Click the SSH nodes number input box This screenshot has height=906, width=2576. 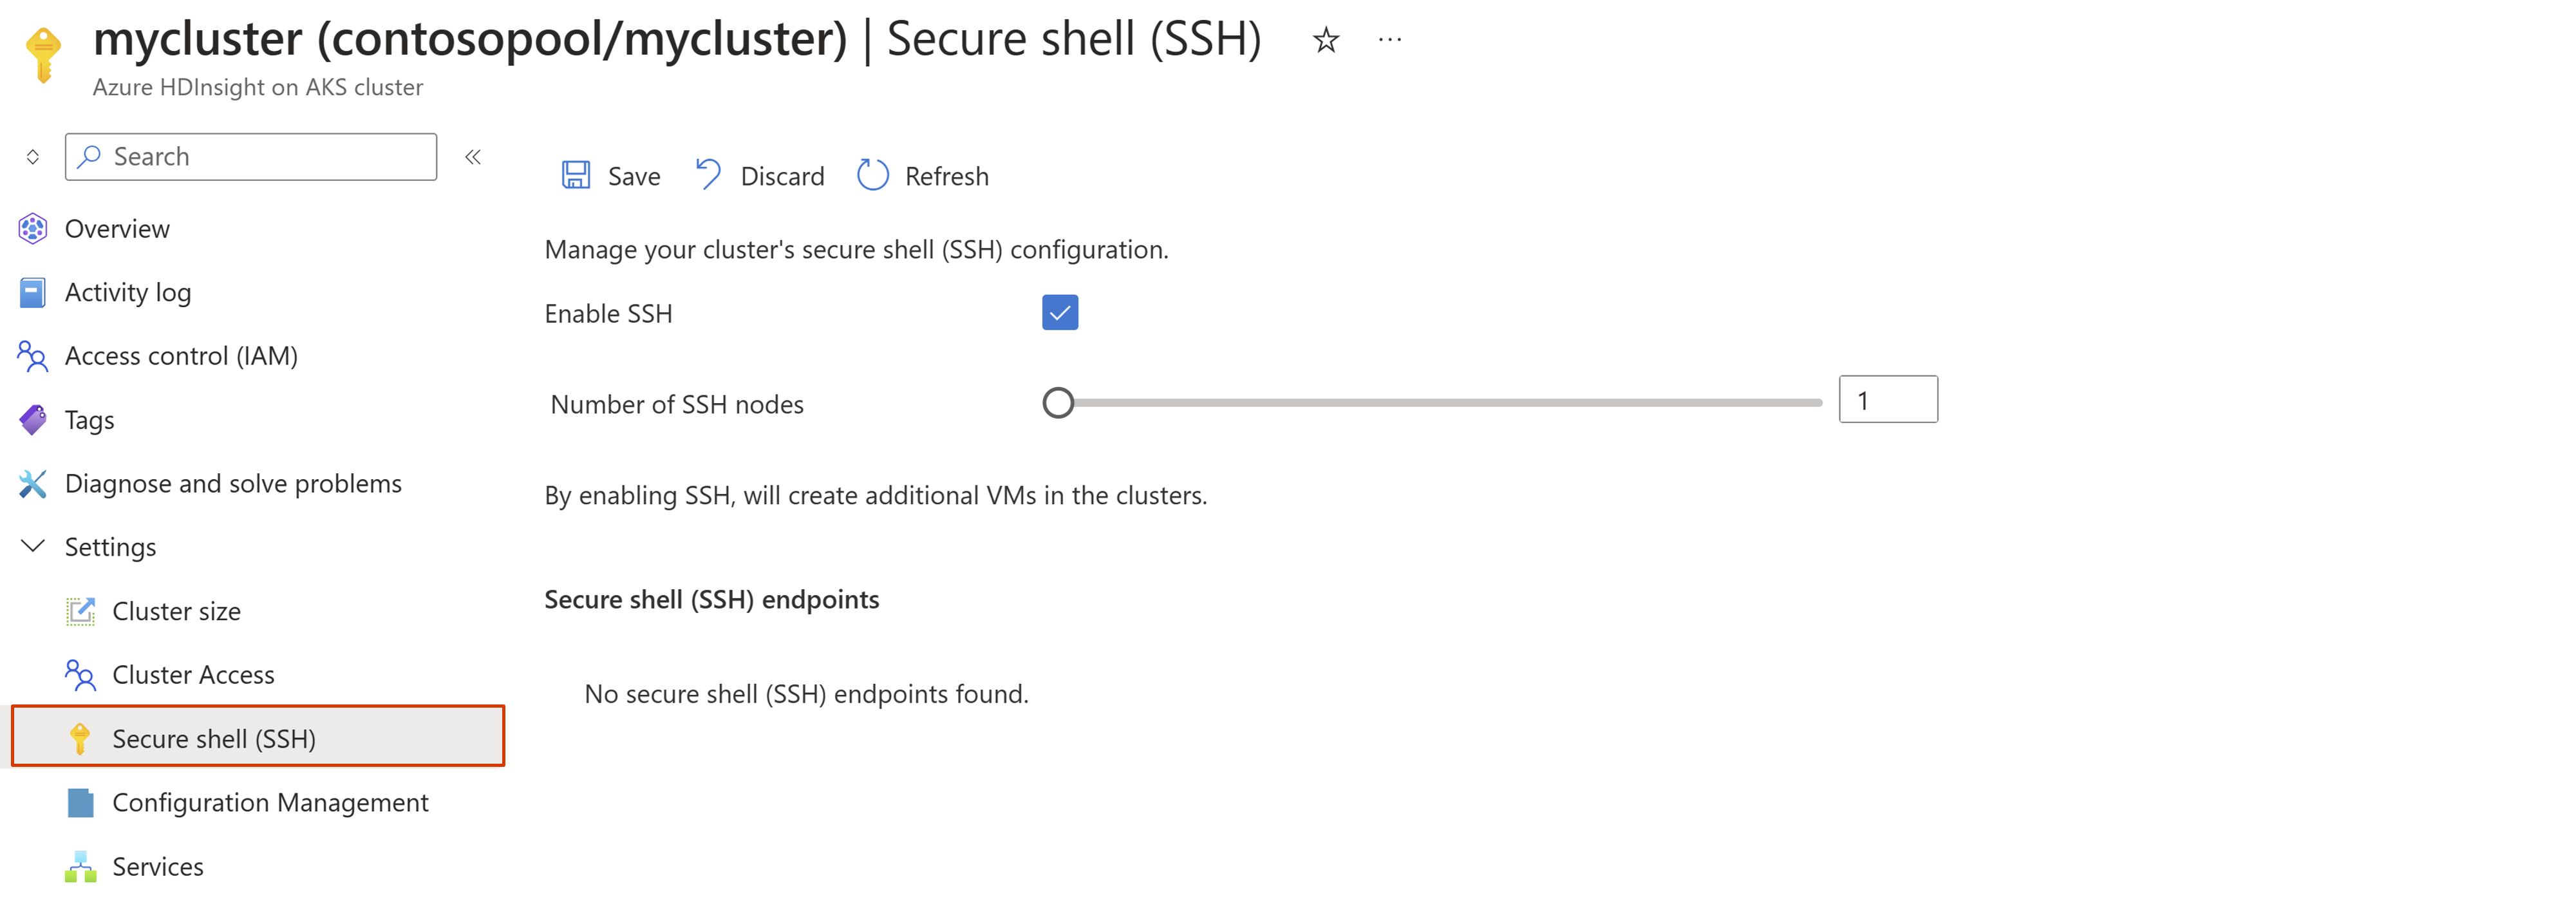point(1887,400)
